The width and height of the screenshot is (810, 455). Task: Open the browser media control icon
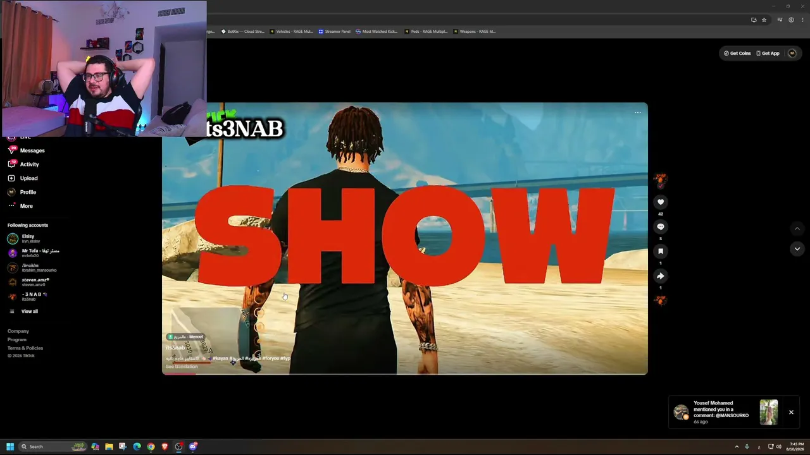780,20
